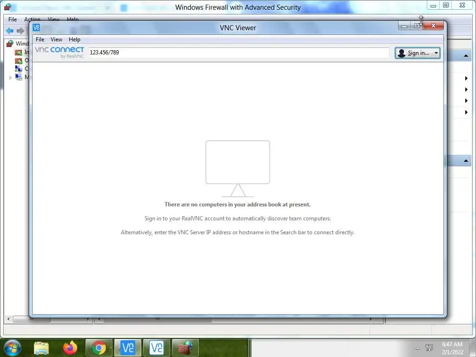Open the Sign in dropdown arrow
Viewport: 476px width, 357px height.
[436, 53]
